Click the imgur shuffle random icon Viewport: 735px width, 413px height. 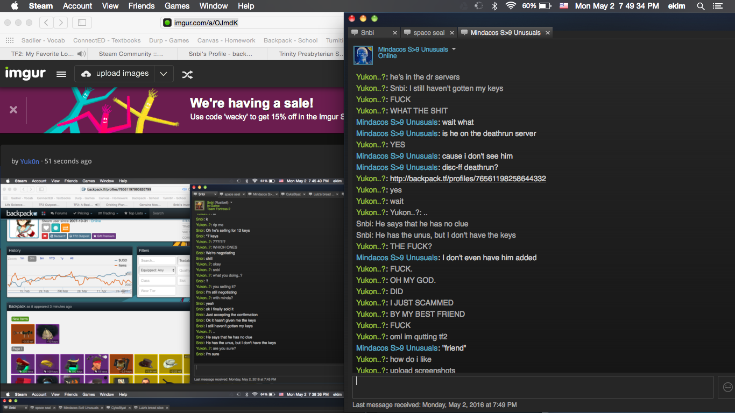point(187,74)
